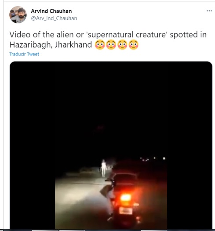Play the embedded night road video
This screenshot has width=215, height=231.
[x=111, y=145]
